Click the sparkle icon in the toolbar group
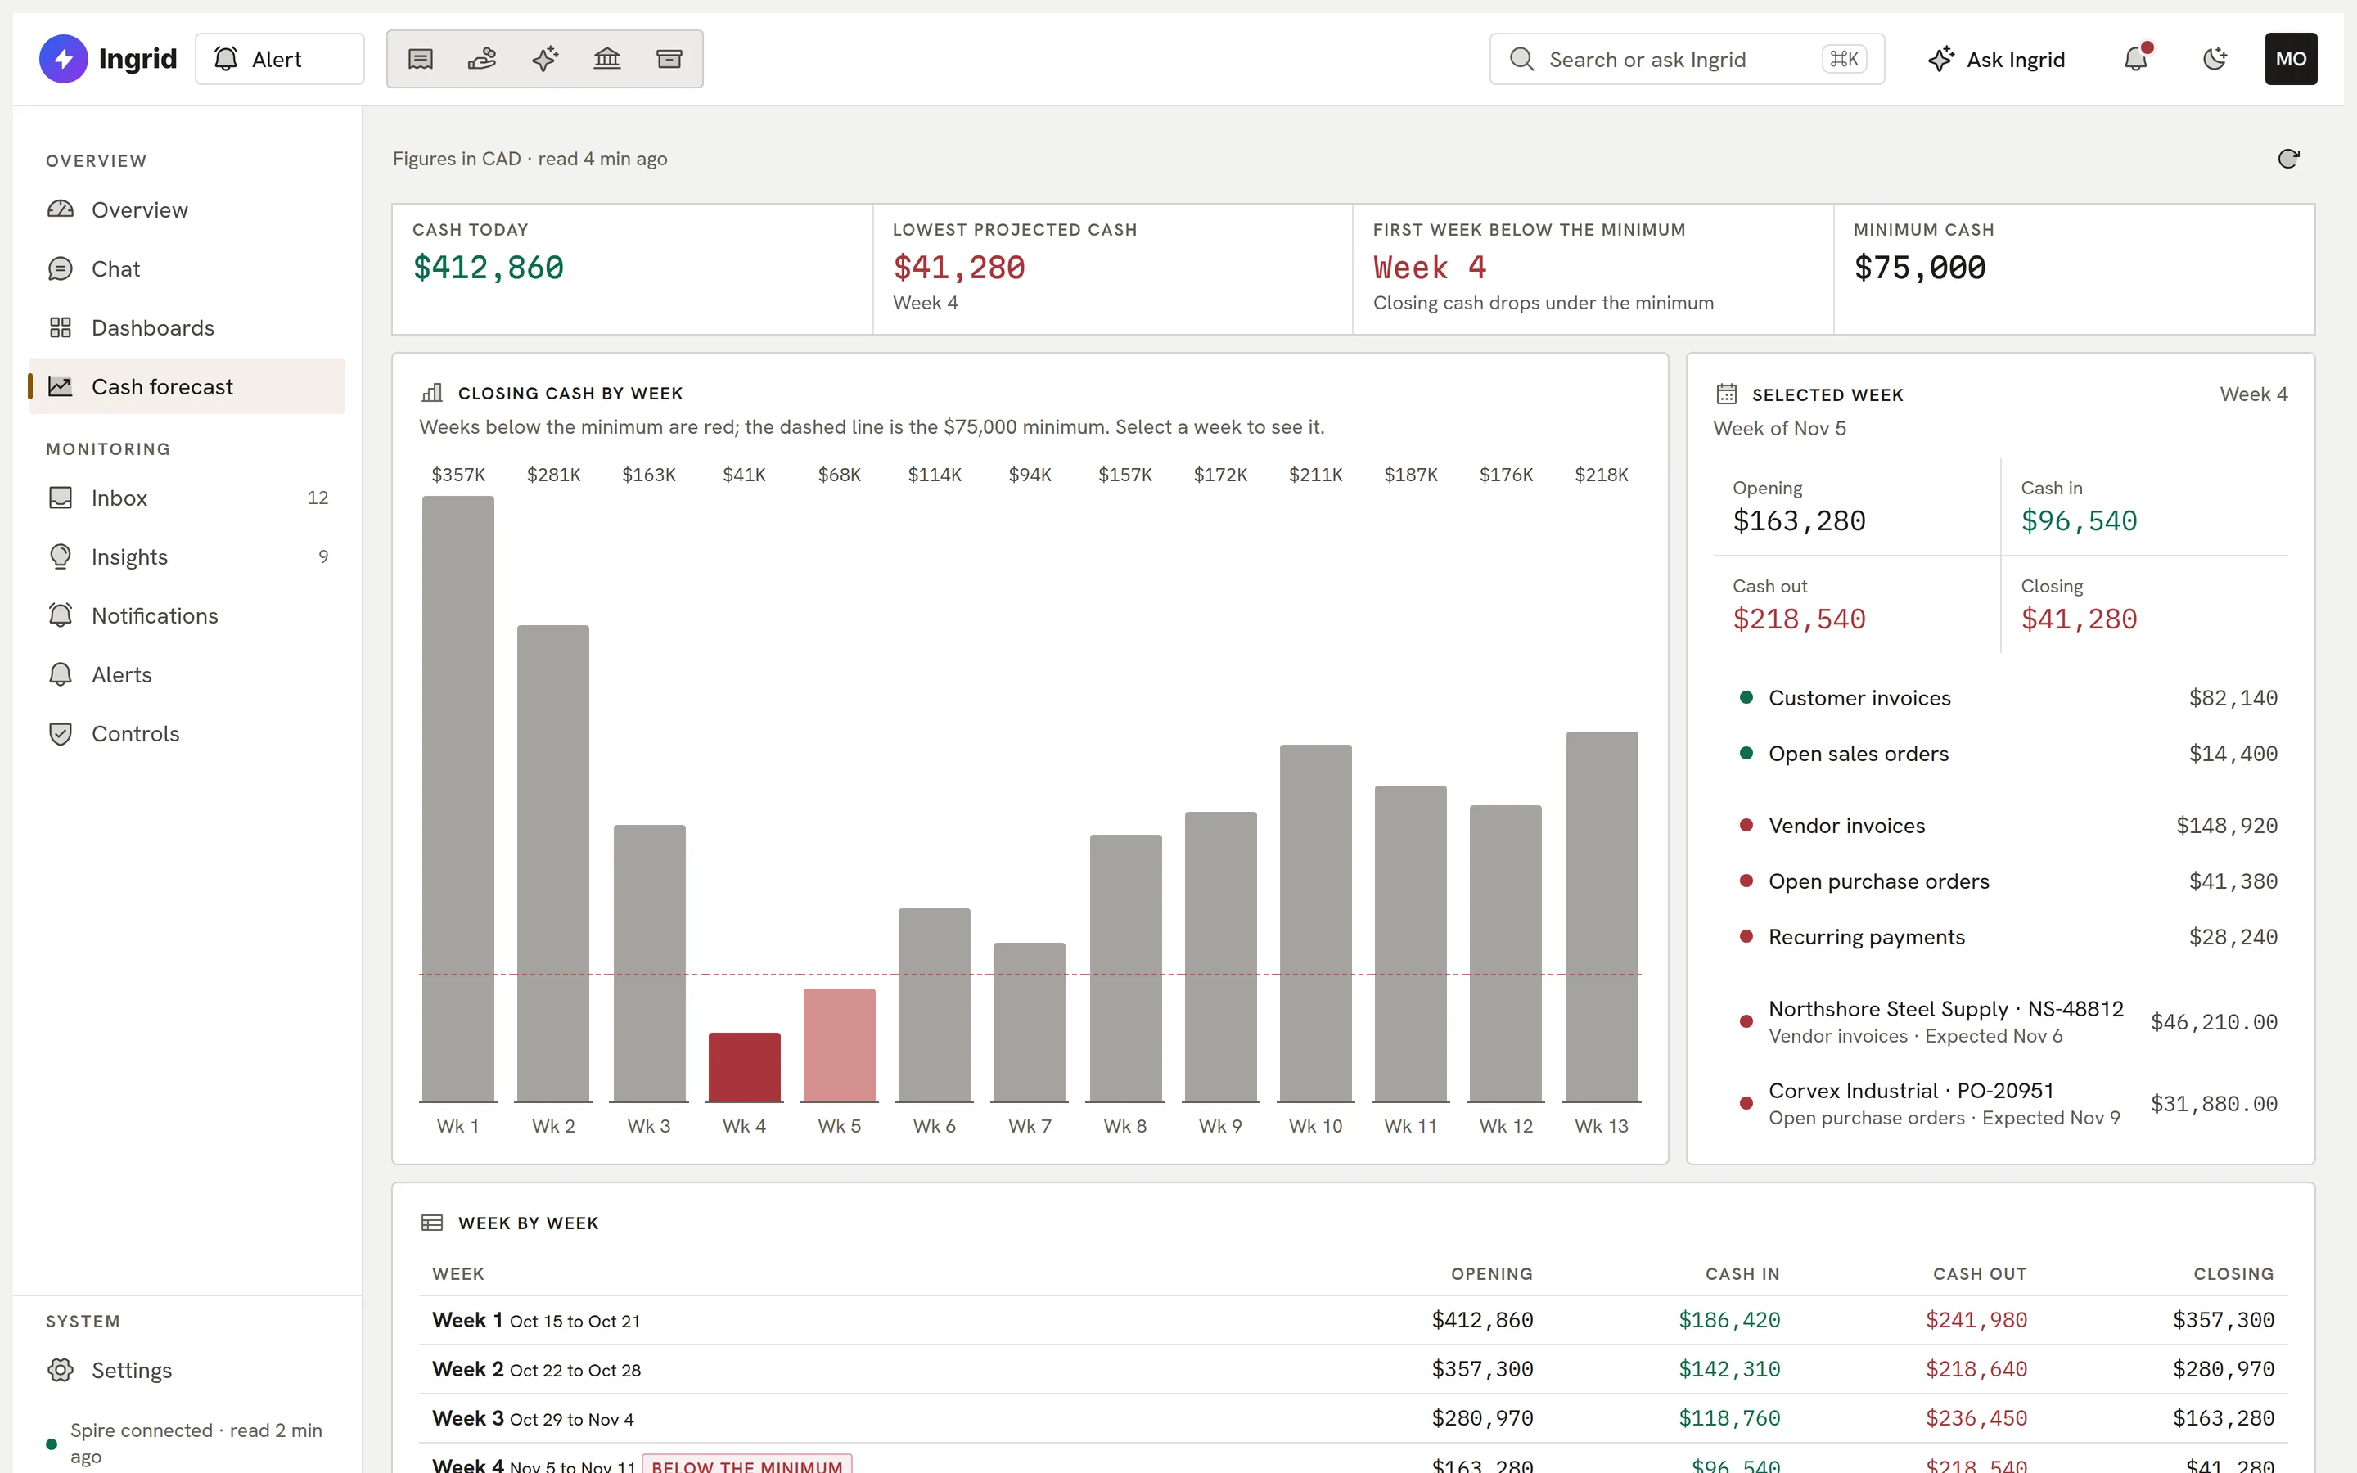Viewport: 2357px width, 1473px height. (x=544, y=60)
